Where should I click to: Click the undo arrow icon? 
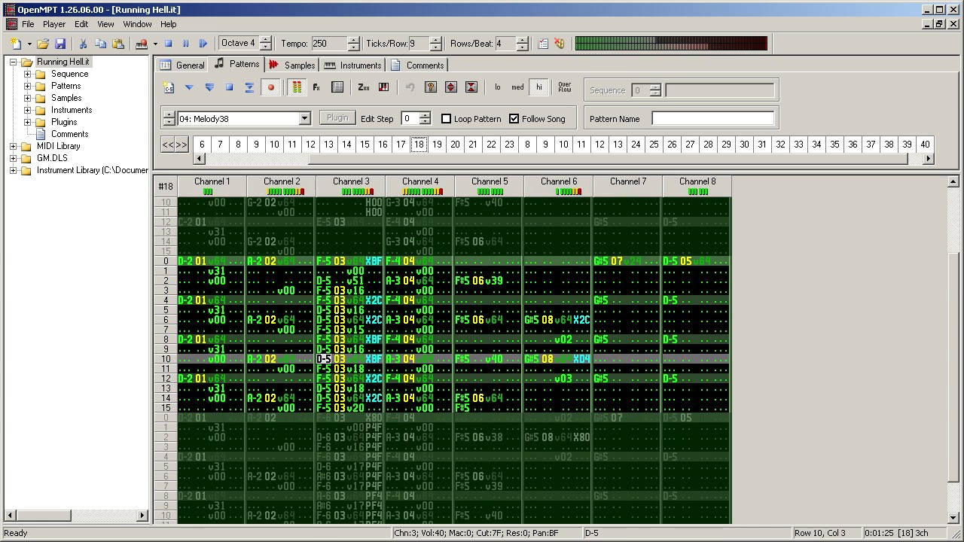(410, 87)
